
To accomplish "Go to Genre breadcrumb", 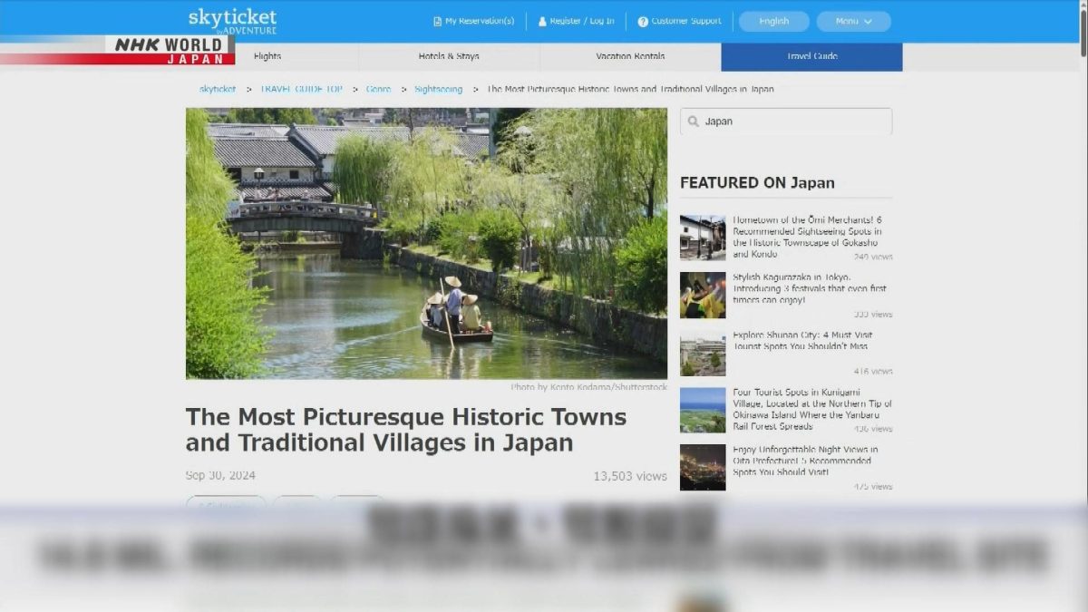I will point(378,89).
